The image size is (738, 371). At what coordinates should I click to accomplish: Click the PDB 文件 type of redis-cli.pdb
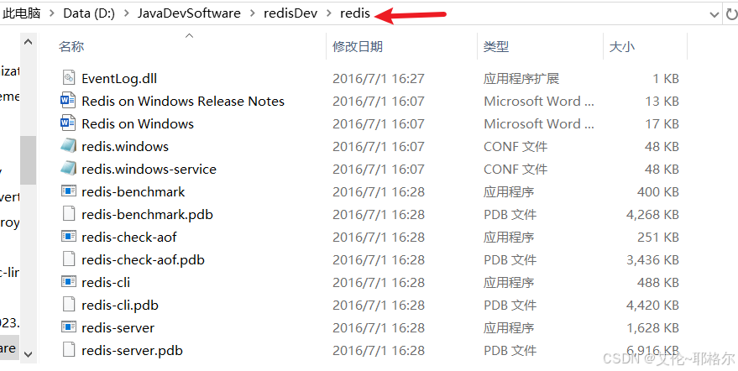510,305
